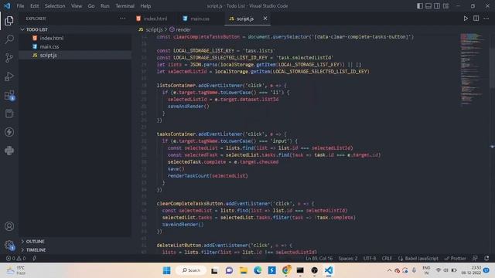Open notifications bell in status bar
The height and width of the screenshot is (278, 495).
486,258
